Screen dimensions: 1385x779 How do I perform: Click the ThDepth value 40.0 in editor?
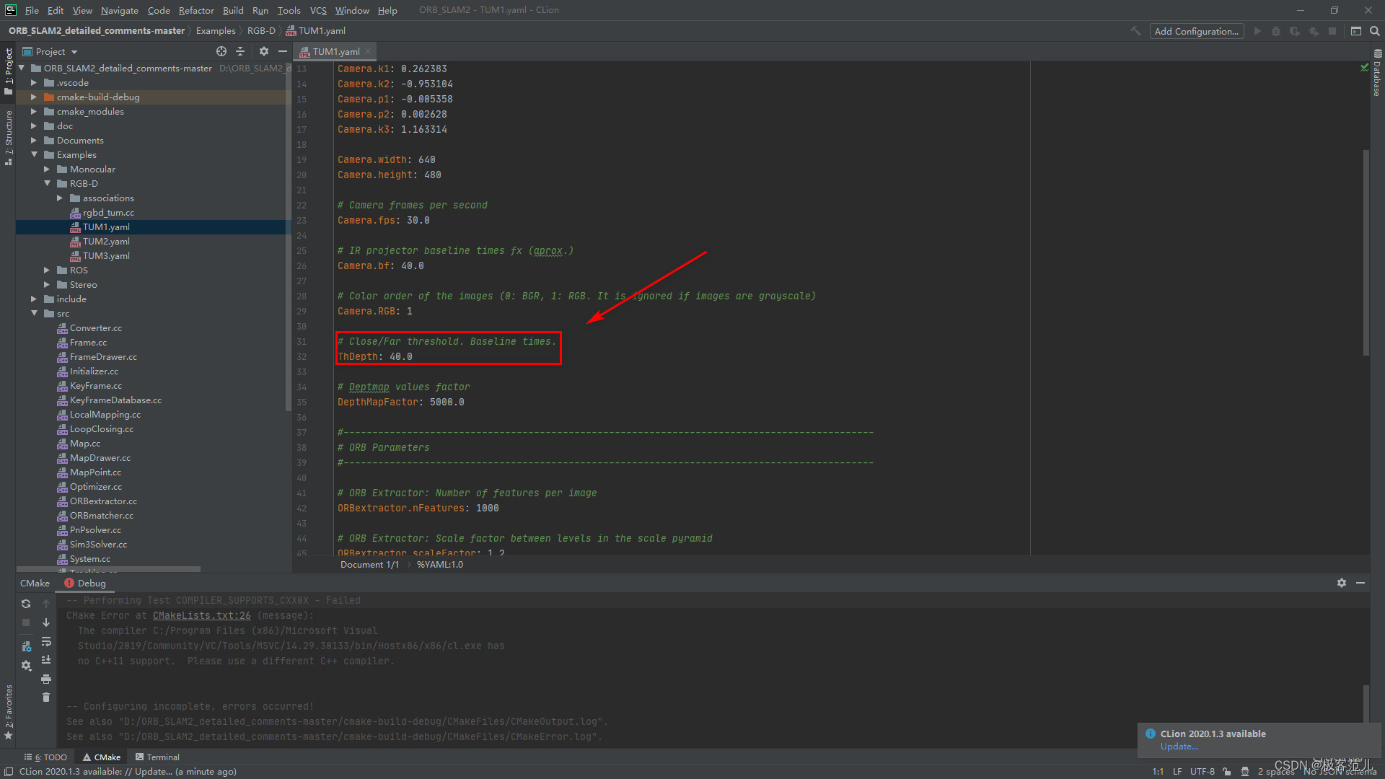pyautogui.click(x=401, y=356)
